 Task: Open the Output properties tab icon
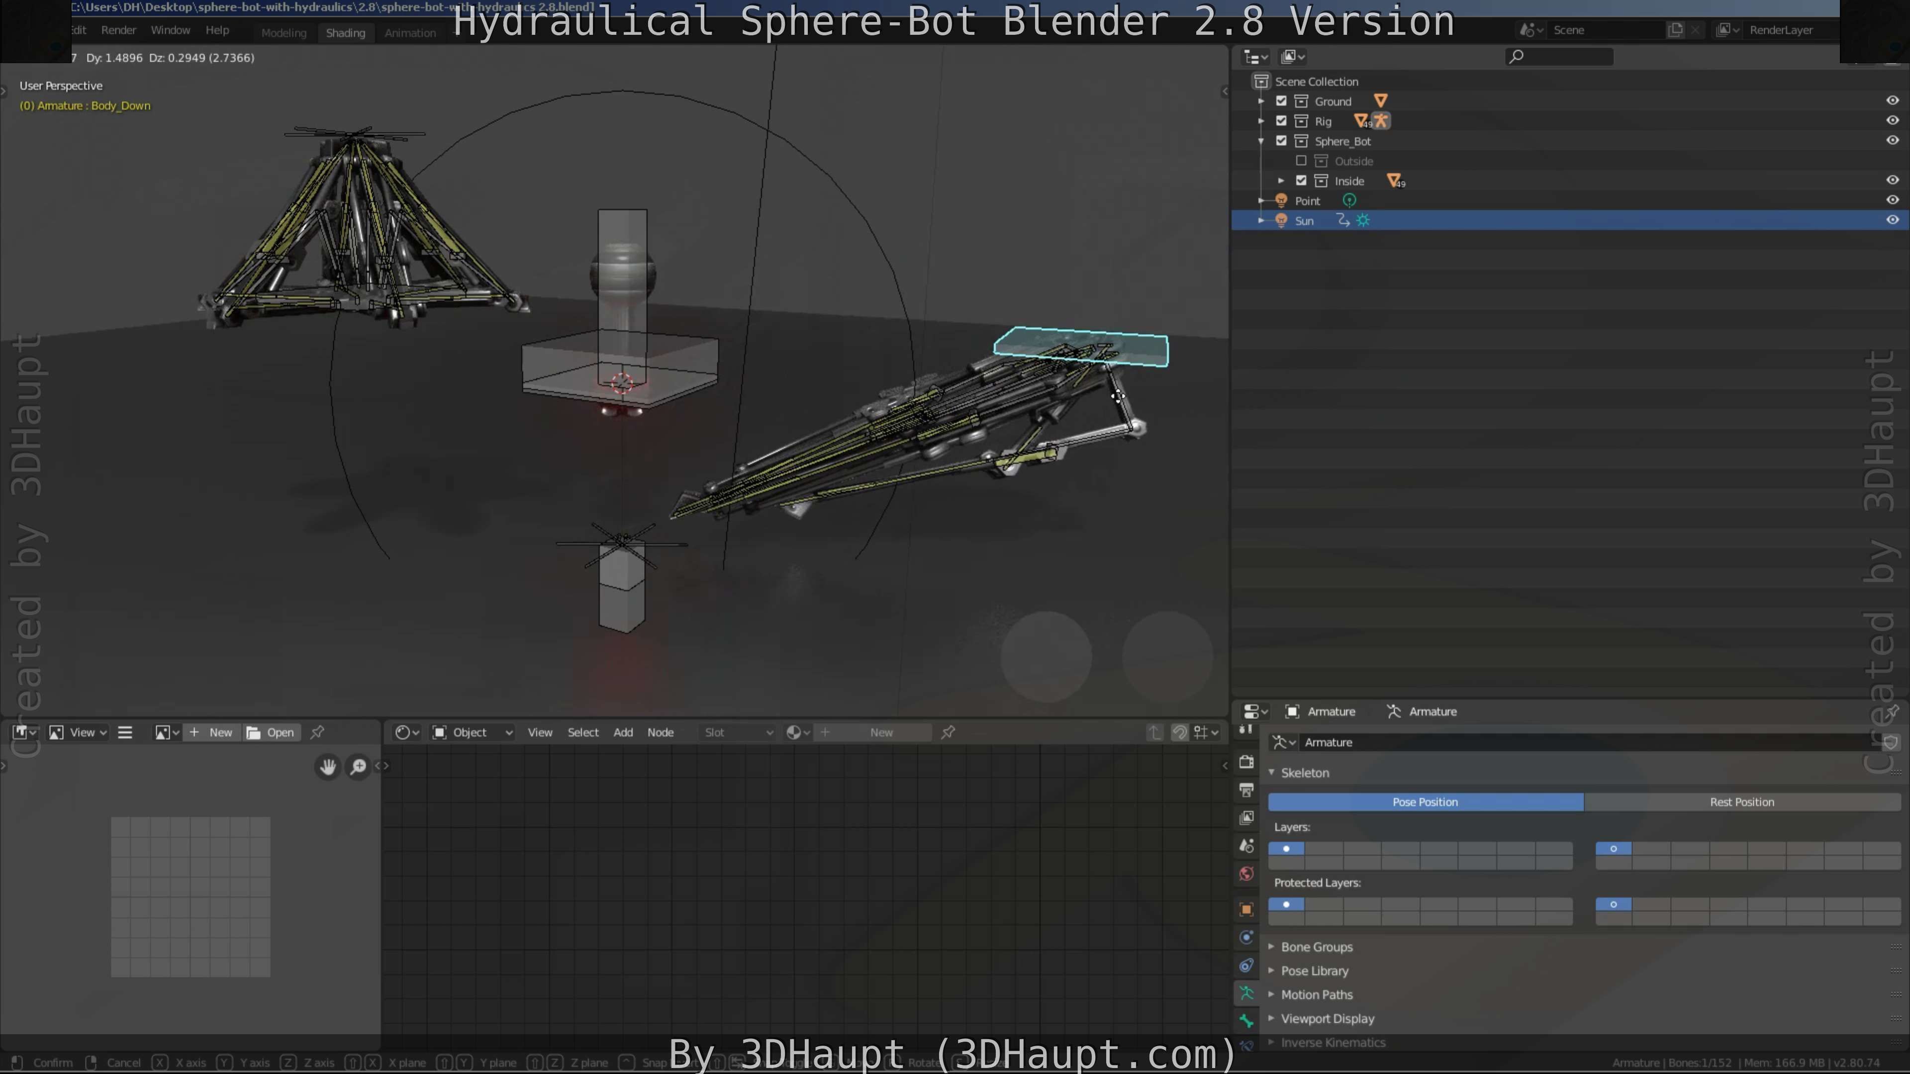1246,790
